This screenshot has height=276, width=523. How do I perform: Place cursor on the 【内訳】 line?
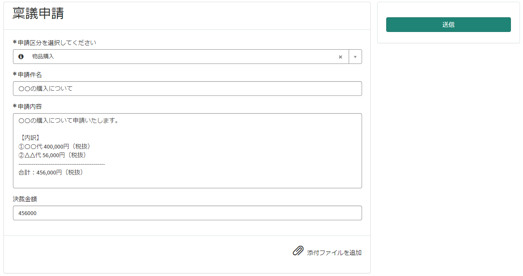pyautogui.click(x=30, y=138)
